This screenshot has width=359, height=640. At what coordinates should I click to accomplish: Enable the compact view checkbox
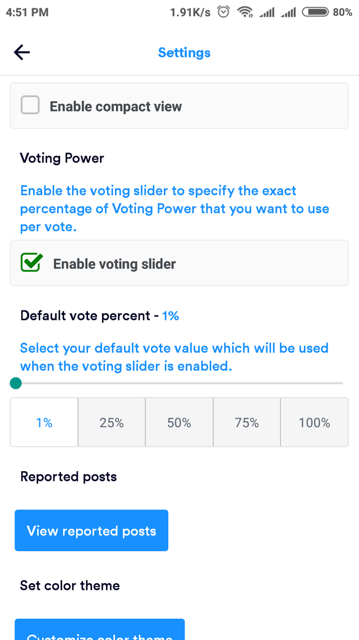[x=30, y=105]
